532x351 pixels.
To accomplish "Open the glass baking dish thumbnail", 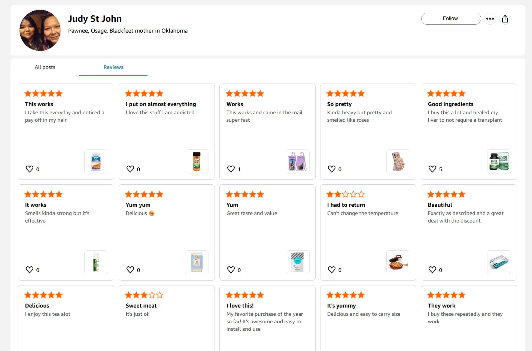I will pos(499,262).
